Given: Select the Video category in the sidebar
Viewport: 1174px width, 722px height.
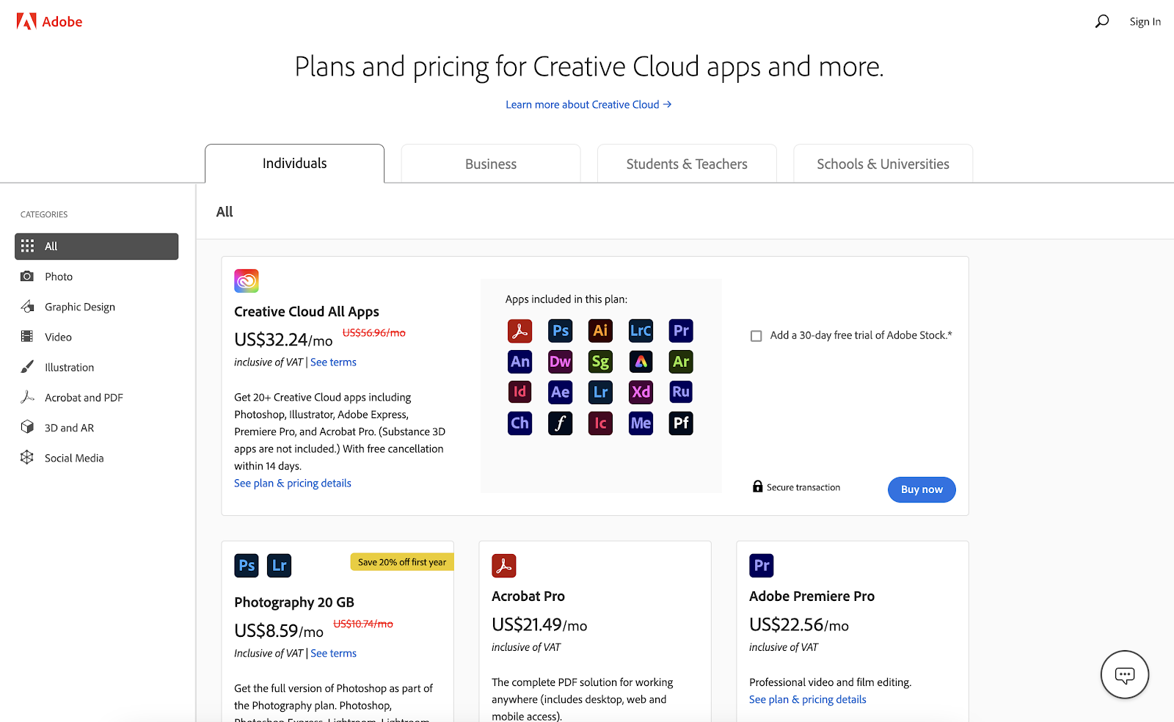Looking at the screenshot, I should pos(56,337).
